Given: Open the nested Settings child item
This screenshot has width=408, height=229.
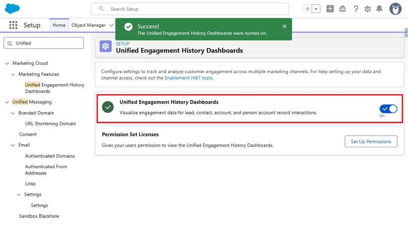Looking at the screenshot, I should pos(39,205).
